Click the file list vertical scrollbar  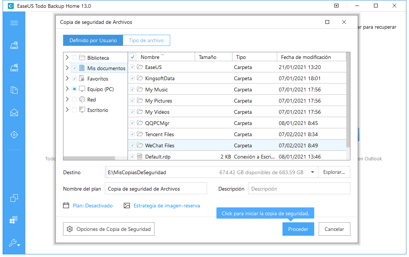tap(348, 100)
